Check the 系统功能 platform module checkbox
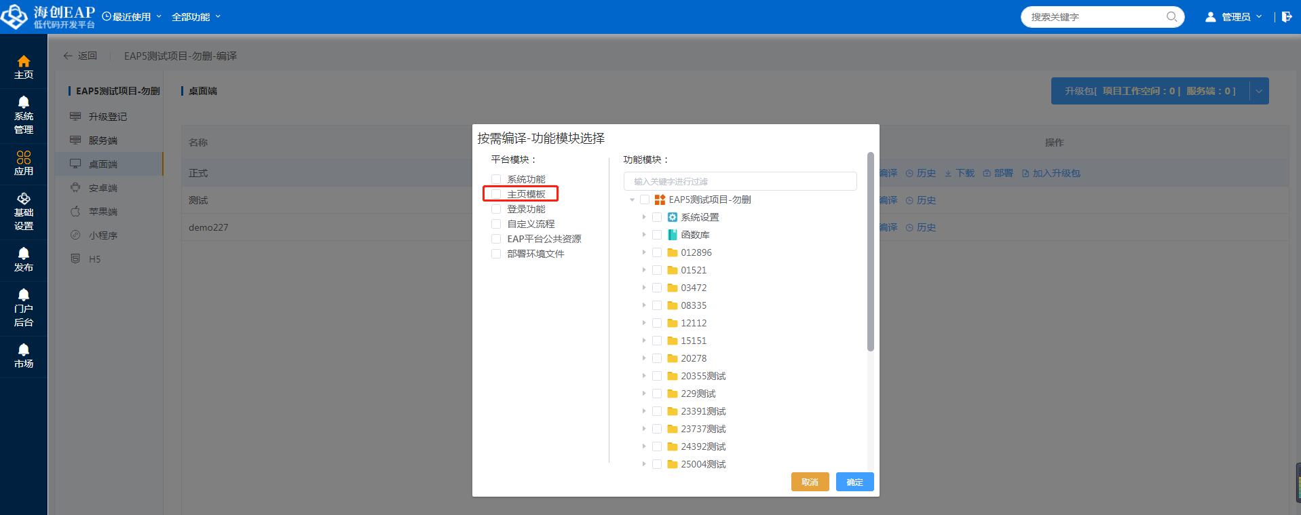 (496, 179)
